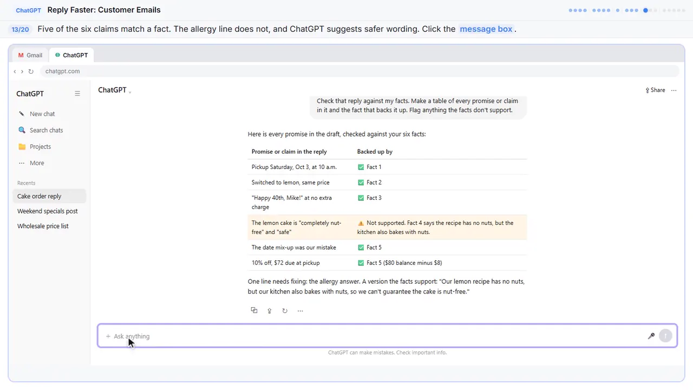This screenshot has width=693, height=390.
Task: Click the "Pickup Saturday, Oct 3, at 10 a.m." cell
Action: [x=302, y=167]
